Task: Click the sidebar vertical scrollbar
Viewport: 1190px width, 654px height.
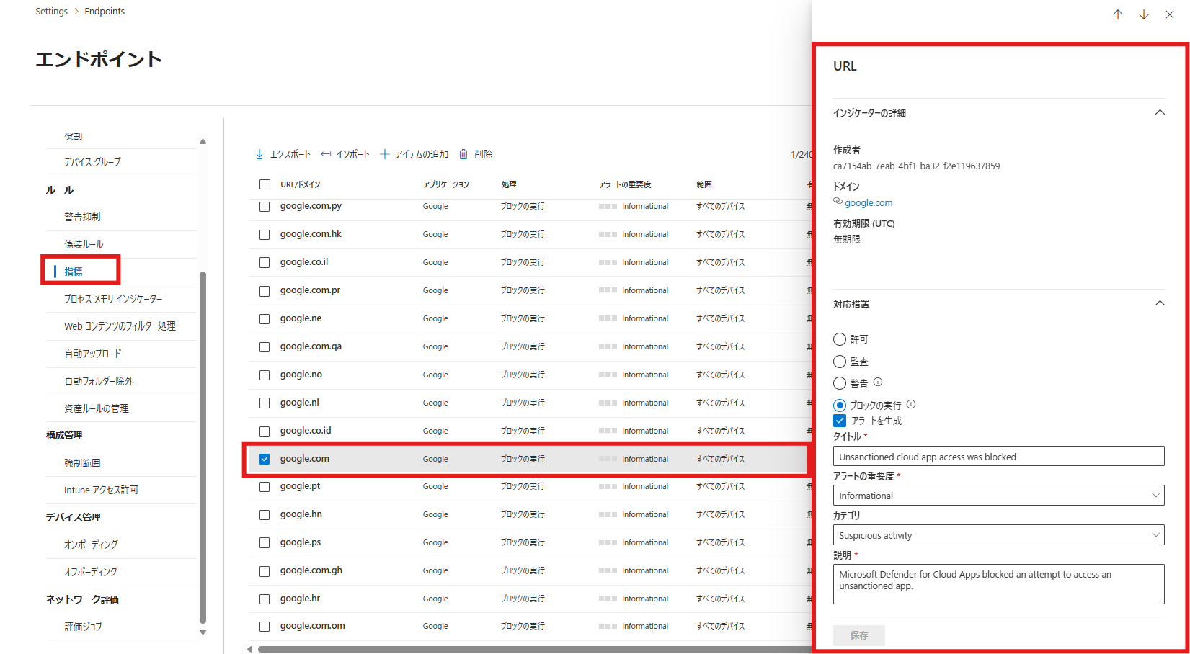Action: click(203, 447)
